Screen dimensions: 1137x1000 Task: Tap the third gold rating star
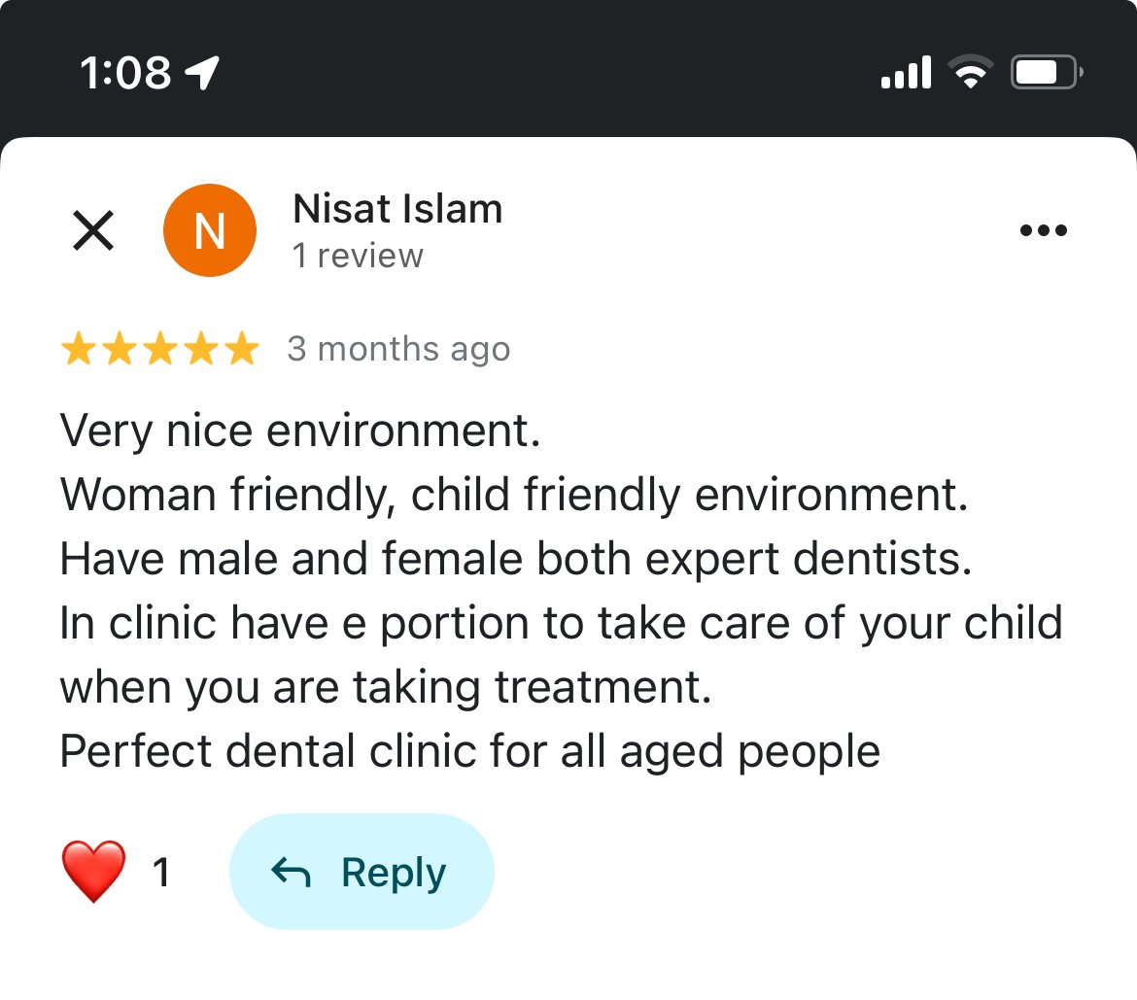click(x=160, y=350)
